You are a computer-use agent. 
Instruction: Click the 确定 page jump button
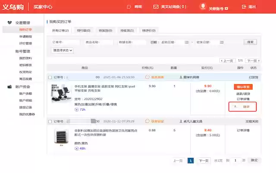pyautogui.click(x=254, y=160)
